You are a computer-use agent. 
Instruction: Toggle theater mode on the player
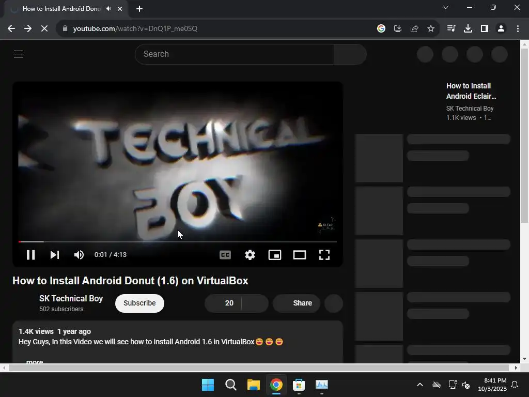tap(300, 255)
